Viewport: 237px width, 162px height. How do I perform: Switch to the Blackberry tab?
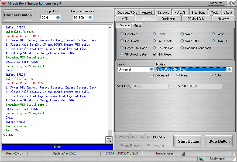pos(198,13)
